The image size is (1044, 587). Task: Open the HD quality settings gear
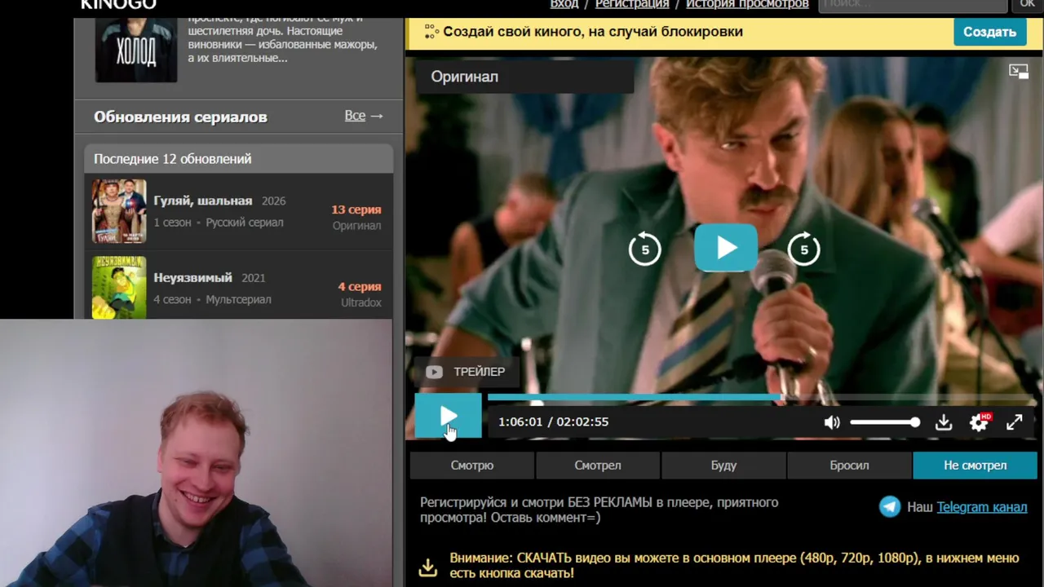click(x=979, y=422)
